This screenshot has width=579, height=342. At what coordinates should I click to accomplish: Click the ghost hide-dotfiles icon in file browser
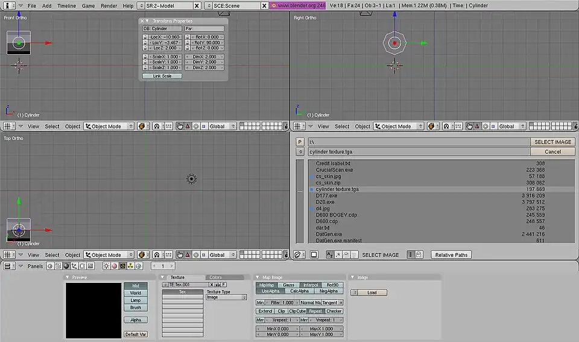click(419, 255)
